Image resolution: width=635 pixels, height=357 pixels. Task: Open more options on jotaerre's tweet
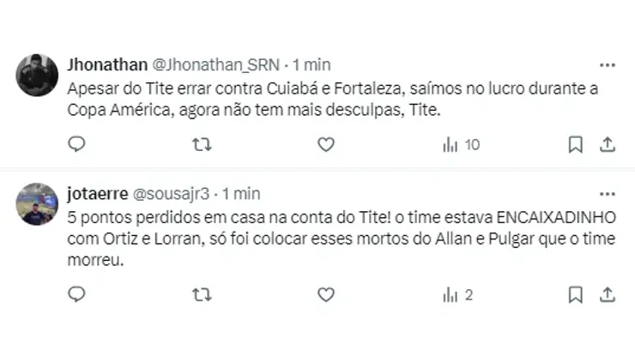(607, 194)
